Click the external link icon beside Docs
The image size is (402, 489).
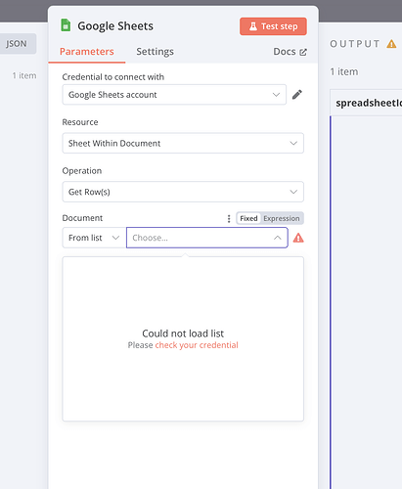(x=303, y=52)
